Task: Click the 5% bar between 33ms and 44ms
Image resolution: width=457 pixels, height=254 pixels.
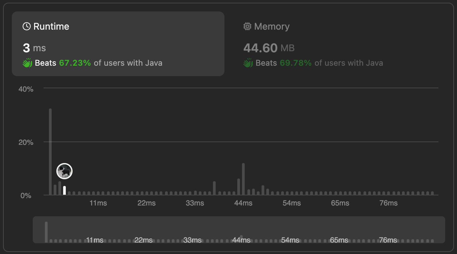Action: (214, 188)
